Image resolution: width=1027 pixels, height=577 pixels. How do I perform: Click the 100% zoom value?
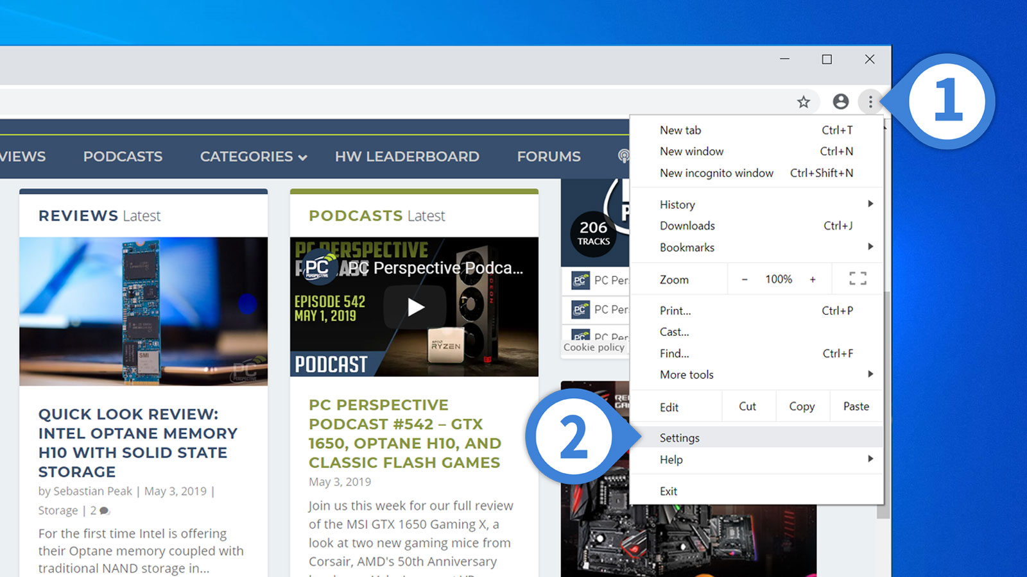click(779, 280)
